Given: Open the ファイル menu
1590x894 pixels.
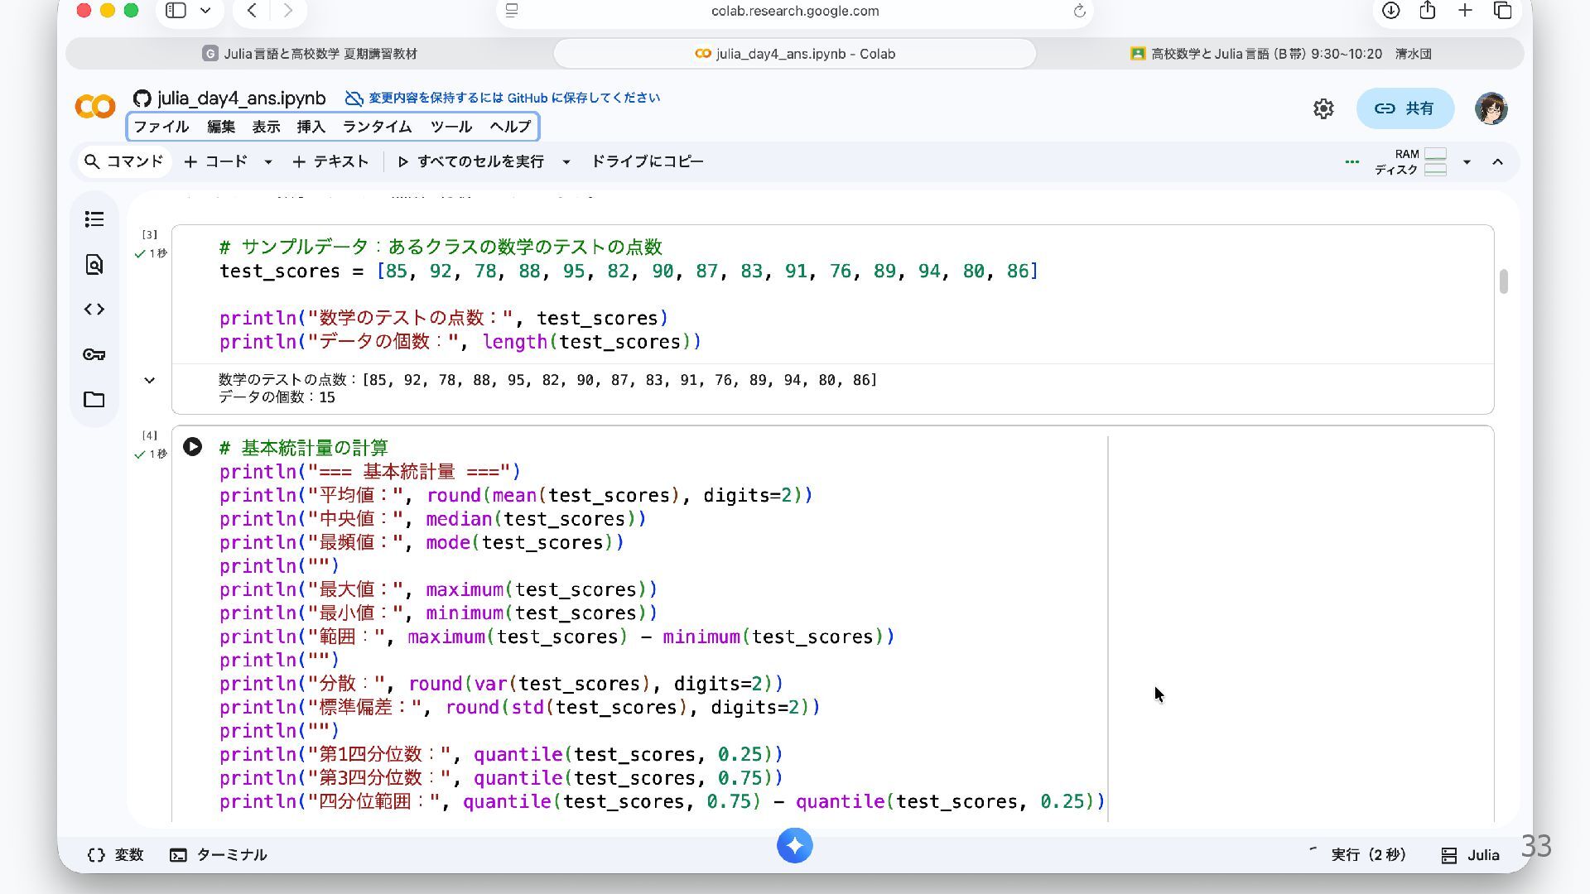Looking at the screenshot, I should click(161, 127).
